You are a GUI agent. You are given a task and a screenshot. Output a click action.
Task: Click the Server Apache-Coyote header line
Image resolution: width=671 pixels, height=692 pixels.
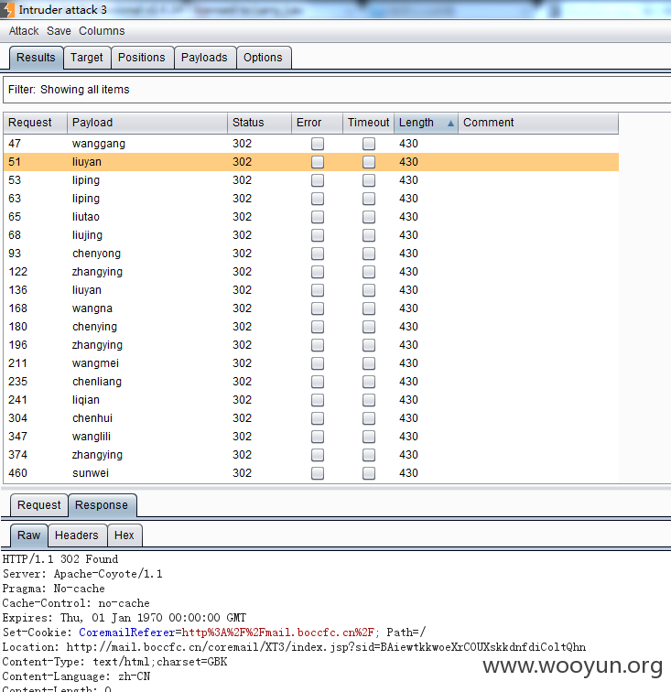click(x=82, y=574)
